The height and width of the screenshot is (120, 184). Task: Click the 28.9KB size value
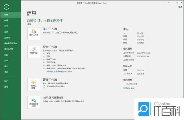pyautogui.click(x=140, y=33)
